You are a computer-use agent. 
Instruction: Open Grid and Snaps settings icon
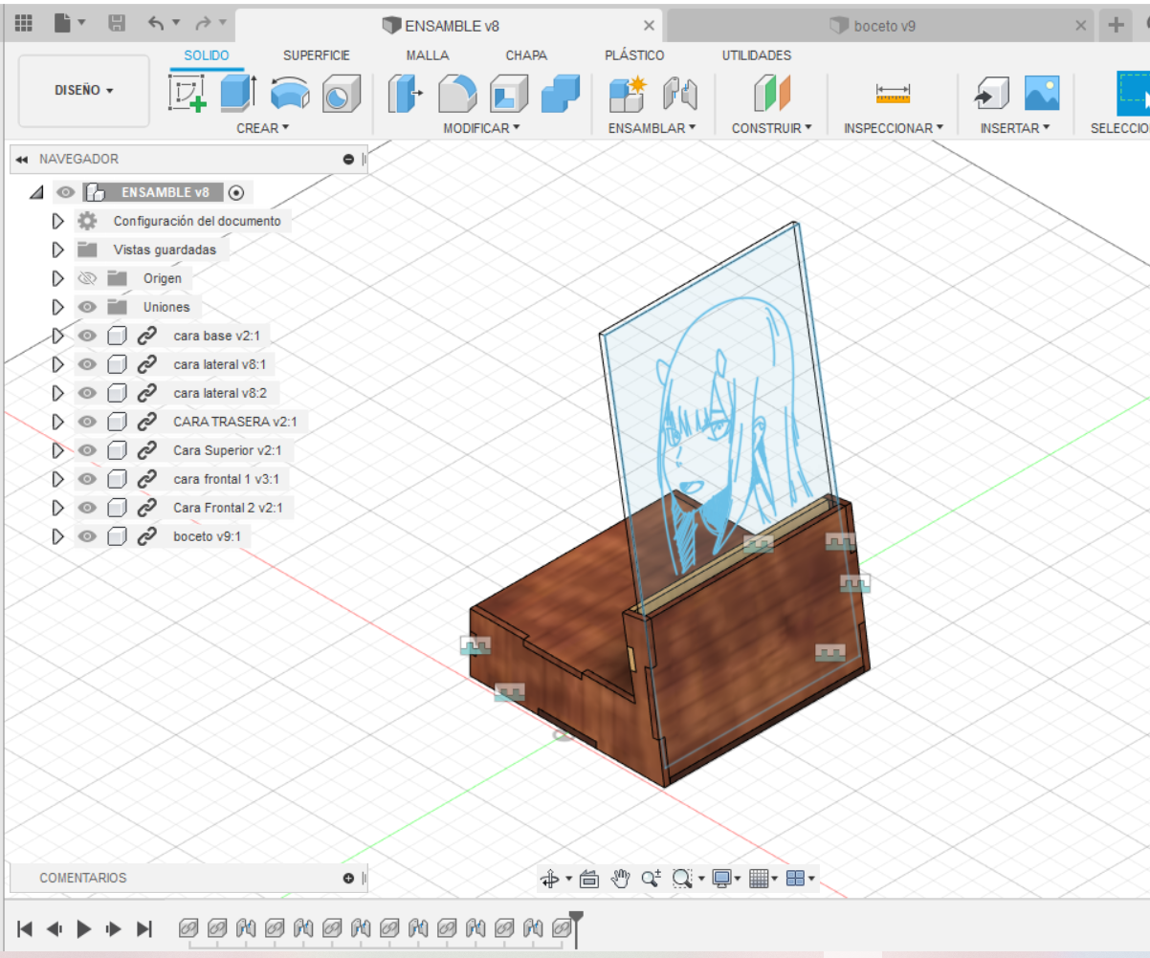[759, 879]
